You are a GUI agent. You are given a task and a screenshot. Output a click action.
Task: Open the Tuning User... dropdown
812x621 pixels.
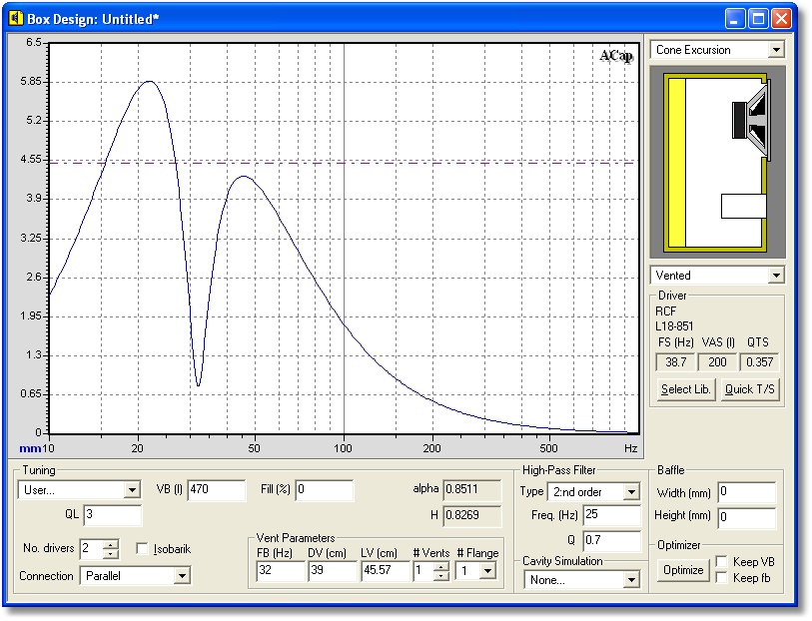tap(132, 489)
